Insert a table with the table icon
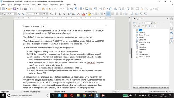 pyautogui.click(x=81, y=9)
